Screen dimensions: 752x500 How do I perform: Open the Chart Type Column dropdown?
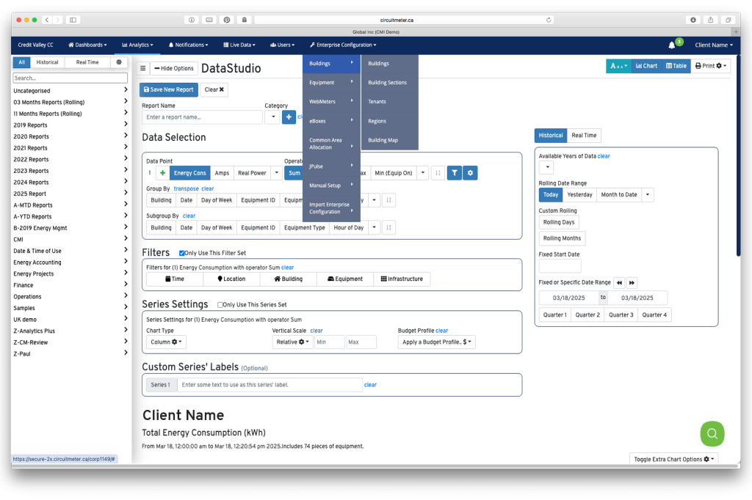point(166,342)
